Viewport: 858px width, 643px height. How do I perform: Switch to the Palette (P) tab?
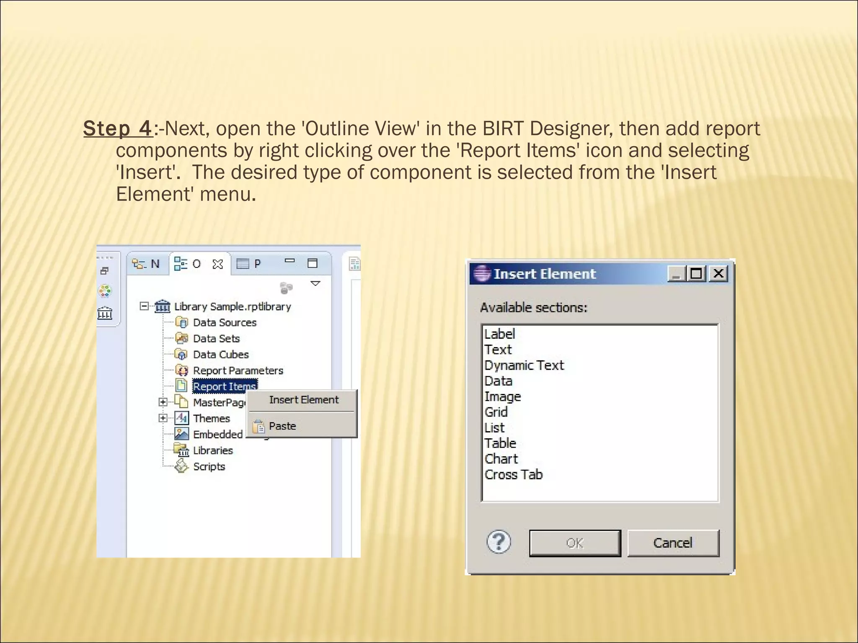point(248,264)
